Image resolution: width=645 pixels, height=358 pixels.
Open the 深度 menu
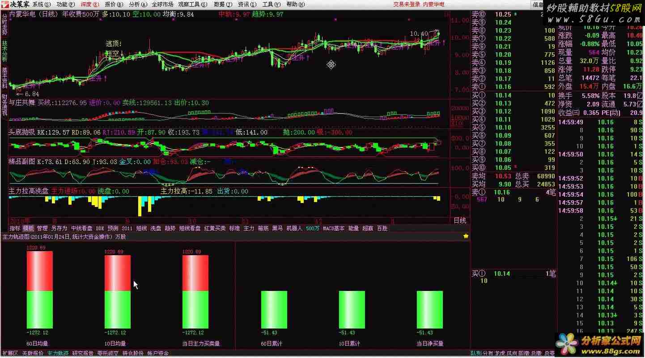click(89, 4)
